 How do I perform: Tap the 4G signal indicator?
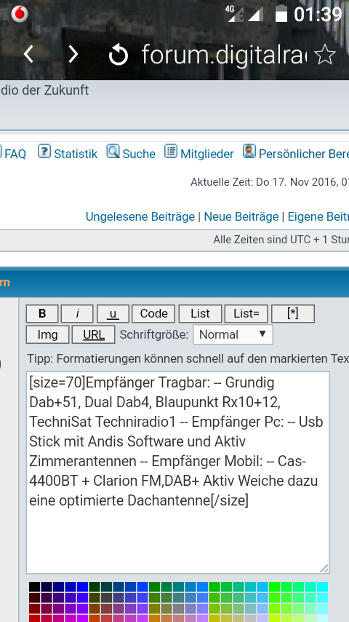235,14
